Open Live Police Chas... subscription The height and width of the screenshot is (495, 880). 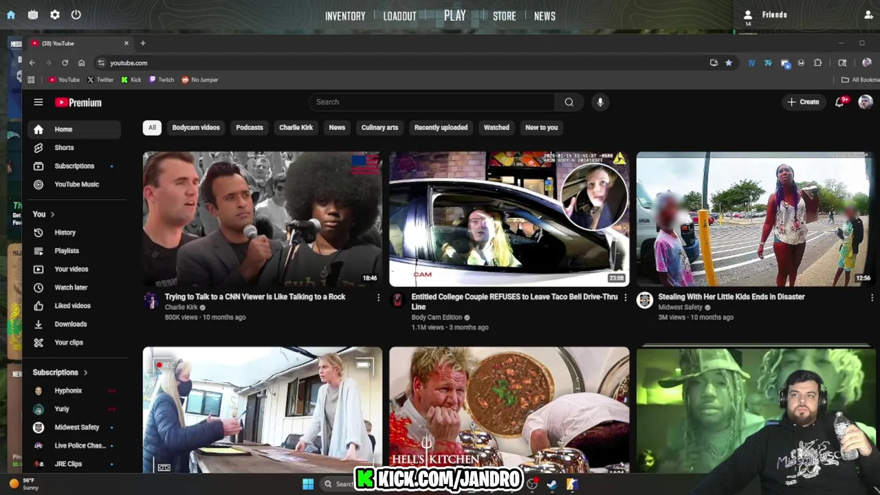pos(74,445)
